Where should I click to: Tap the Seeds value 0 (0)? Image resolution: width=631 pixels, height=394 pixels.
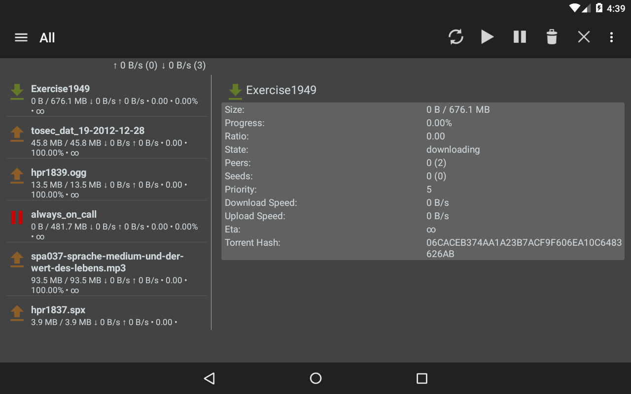pyautogui.click(x=436, y=176)
